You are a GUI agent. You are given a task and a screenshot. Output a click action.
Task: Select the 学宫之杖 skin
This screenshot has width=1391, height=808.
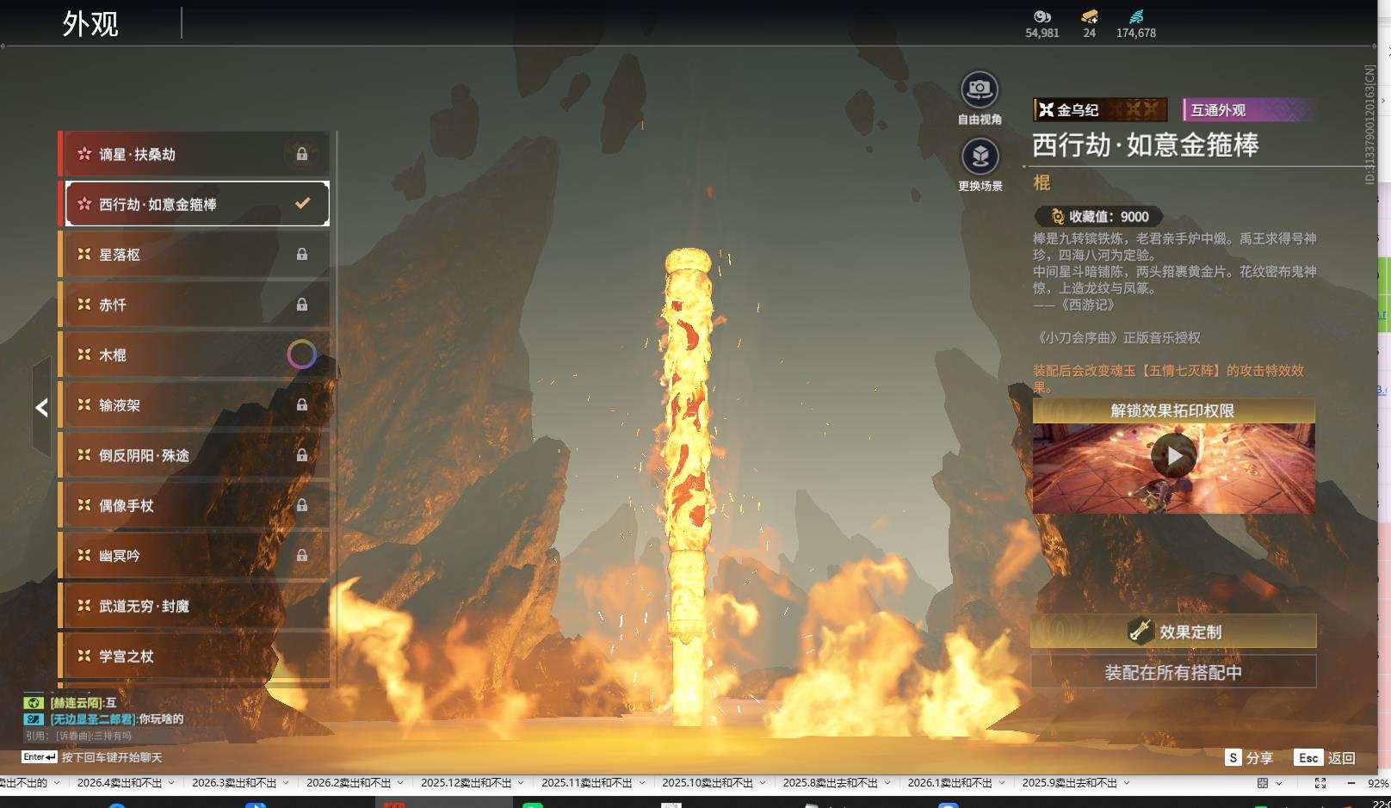[194, 656]
